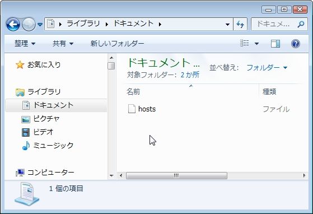This screenshot has height=214, width=313.
Task: Go back with the blue Back arrow
Action: (x=13, y=24)
